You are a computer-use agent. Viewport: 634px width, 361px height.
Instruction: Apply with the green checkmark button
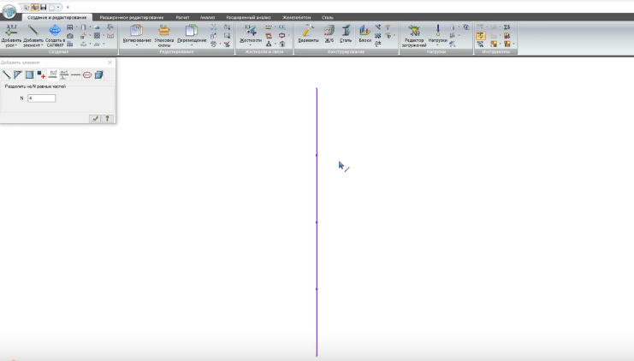(95, 119)
